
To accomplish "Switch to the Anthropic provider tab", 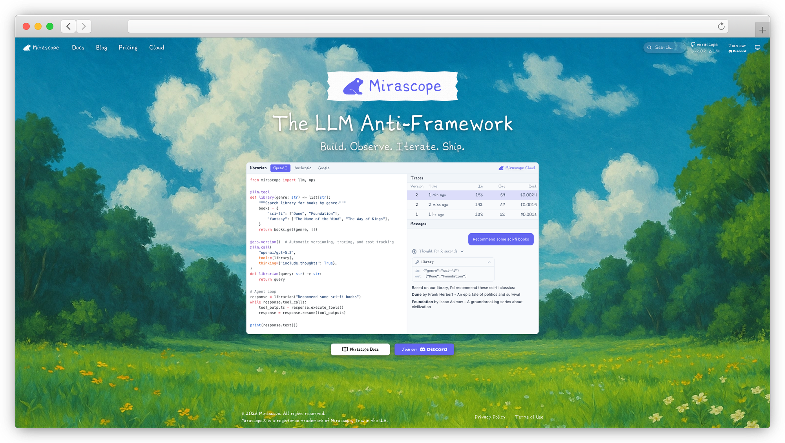I will tap(303, 168).
